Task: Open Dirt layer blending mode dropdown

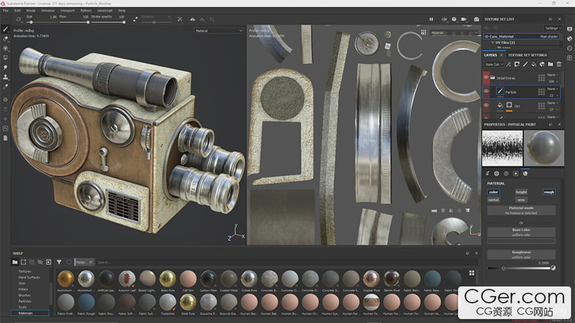Action: (553, 103)
